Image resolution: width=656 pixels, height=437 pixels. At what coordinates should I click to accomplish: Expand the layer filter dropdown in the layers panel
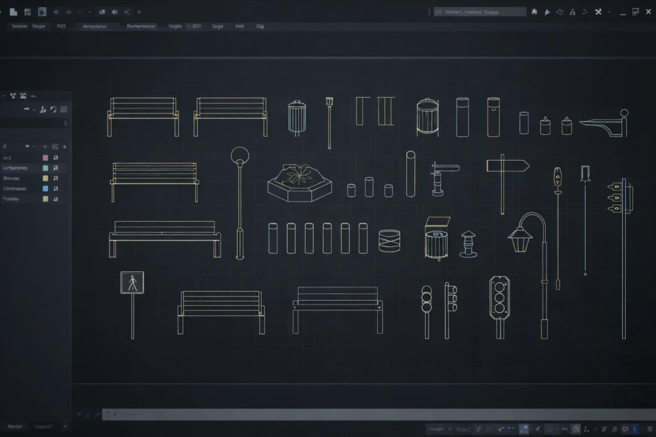(33, 147)
